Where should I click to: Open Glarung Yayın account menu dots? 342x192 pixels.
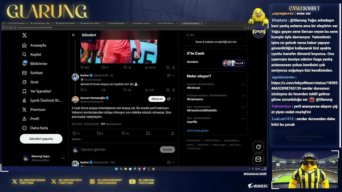tap(63, 158)
